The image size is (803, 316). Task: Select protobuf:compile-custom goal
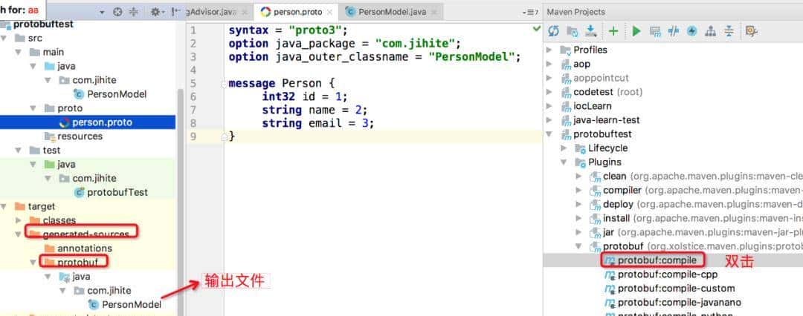(676, 289)
